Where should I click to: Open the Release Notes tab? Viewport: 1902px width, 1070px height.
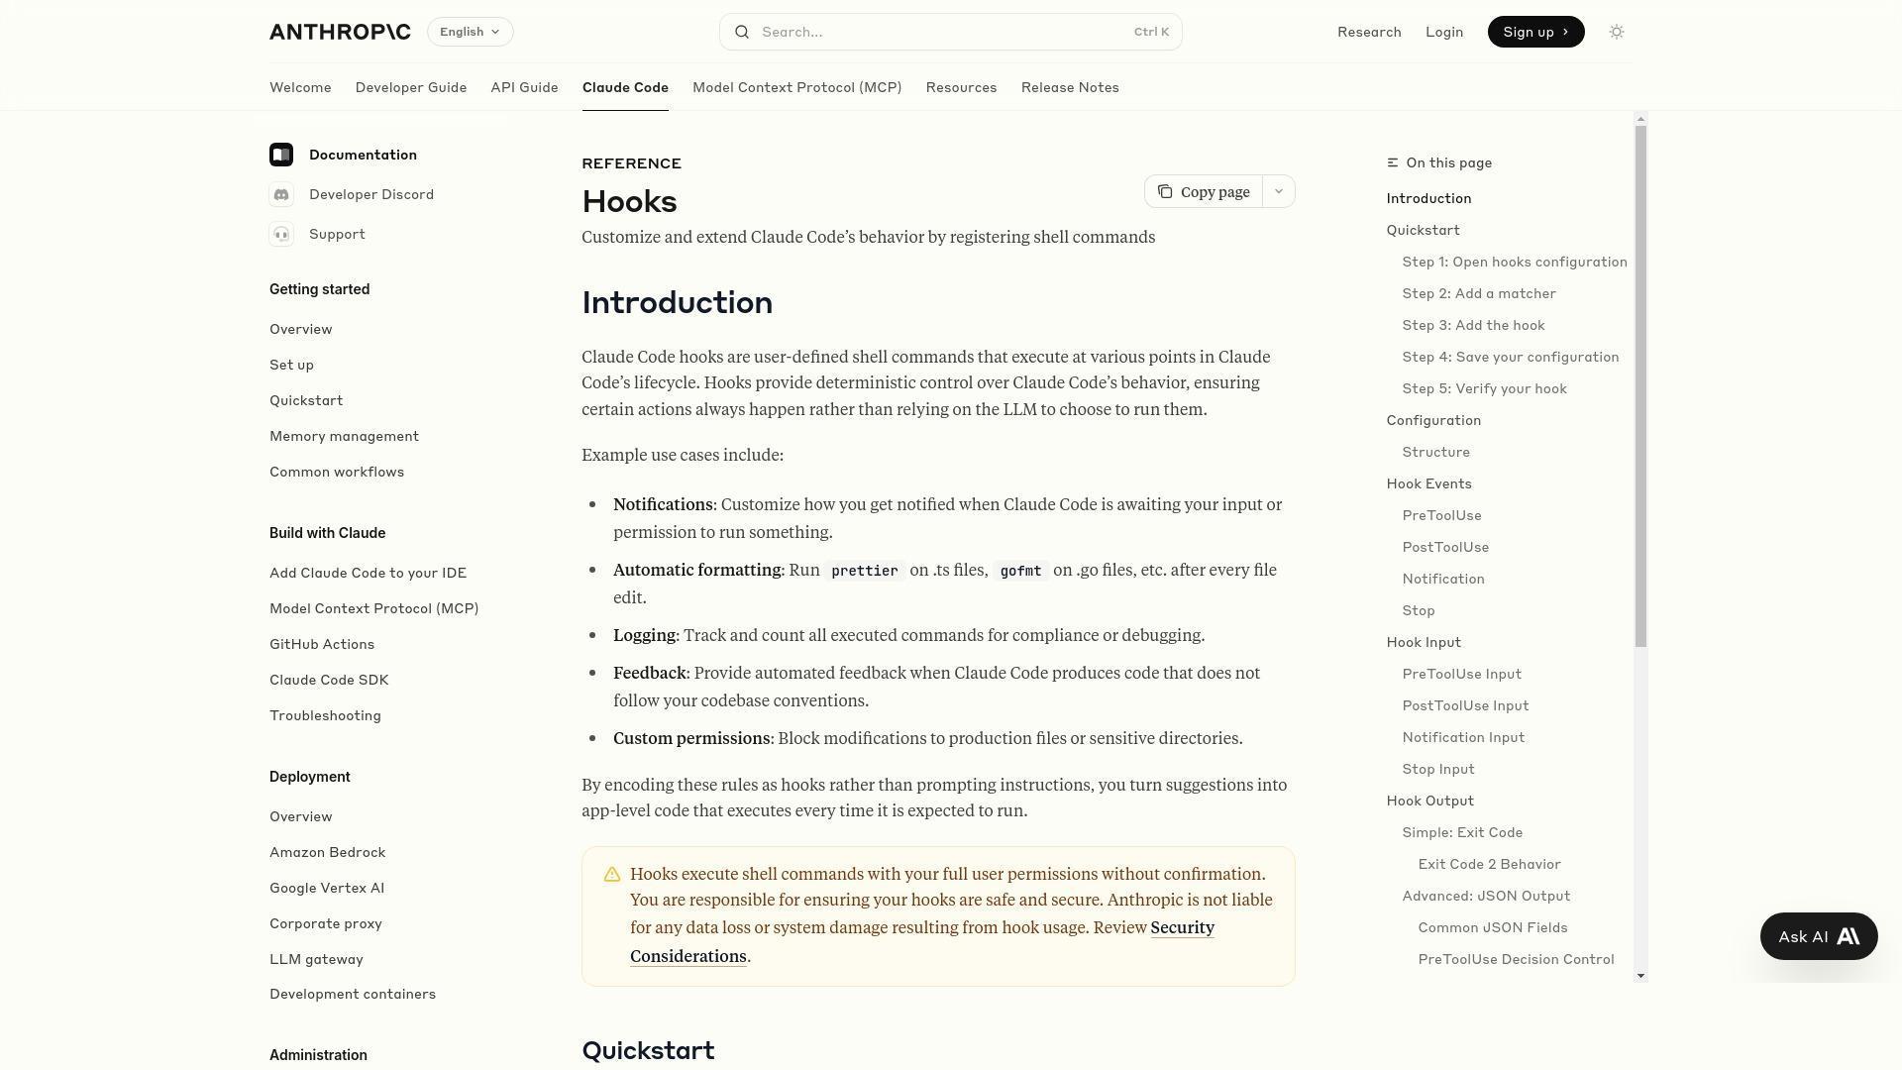point(1070,87)
